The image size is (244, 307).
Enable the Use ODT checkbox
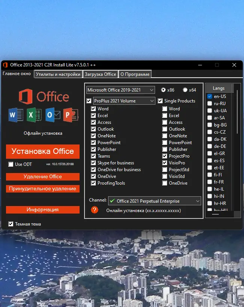[11, 164]
